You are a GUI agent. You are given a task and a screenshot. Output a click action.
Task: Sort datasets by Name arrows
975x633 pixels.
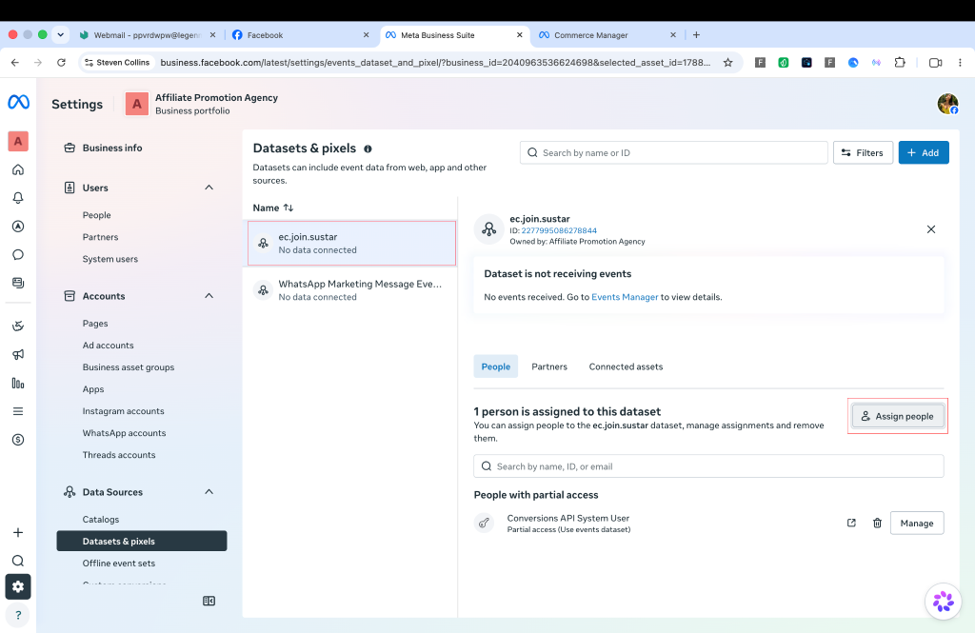(289, 208)
